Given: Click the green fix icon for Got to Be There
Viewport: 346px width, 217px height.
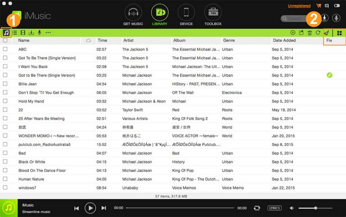Looking at the screenshot, I should 329,75.
